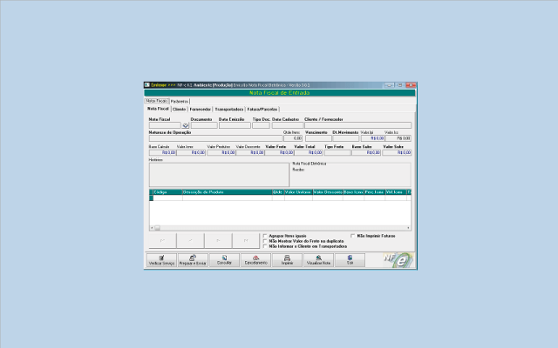The image size is (558, 348).
Task: Open Visualizar Nota preview
Action: tap(318, 258)
